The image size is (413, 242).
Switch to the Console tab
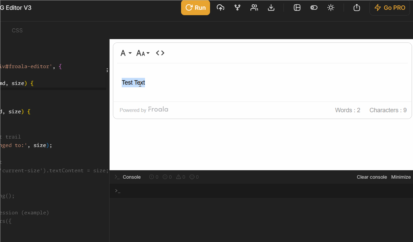click(x=132, y=177)
